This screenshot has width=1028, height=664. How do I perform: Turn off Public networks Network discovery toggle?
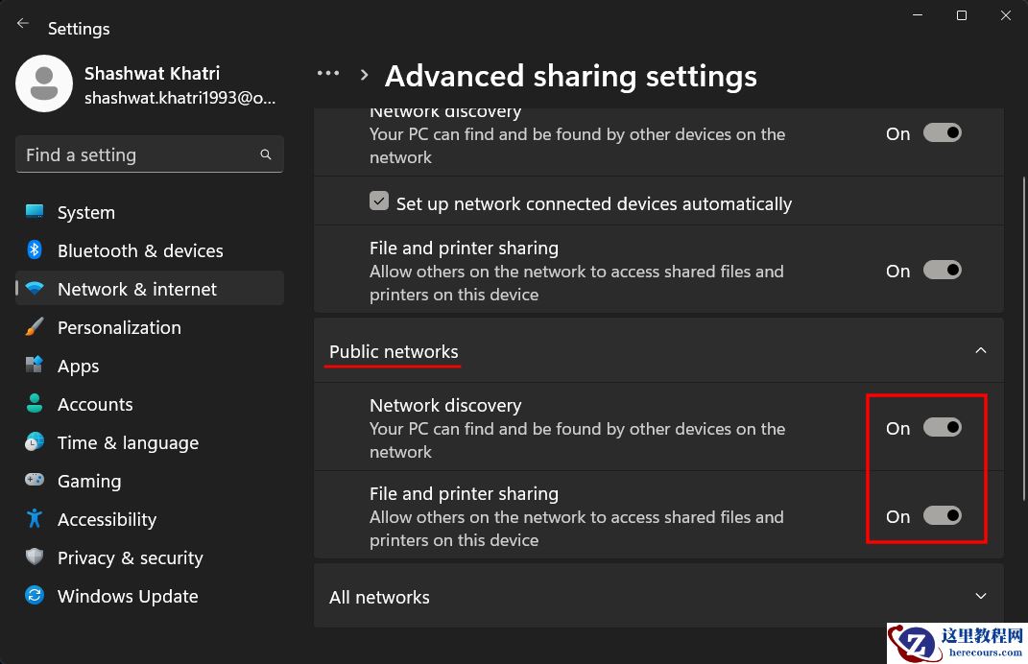(x=942, y=428)
